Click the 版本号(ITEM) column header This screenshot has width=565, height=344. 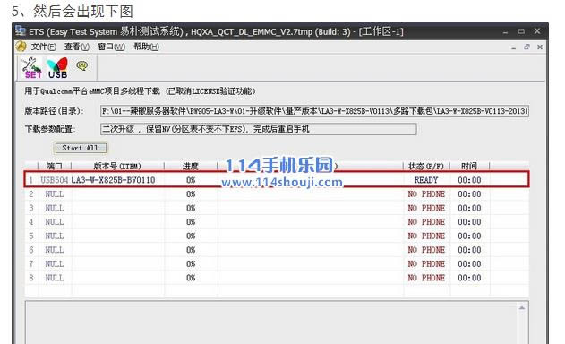click(117, 166)
